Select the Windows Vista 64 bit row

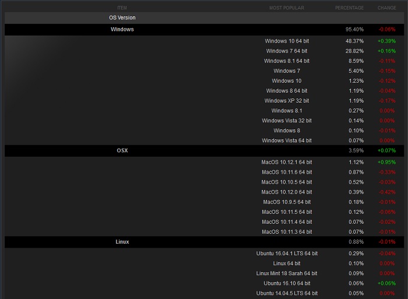click(286, 140)
